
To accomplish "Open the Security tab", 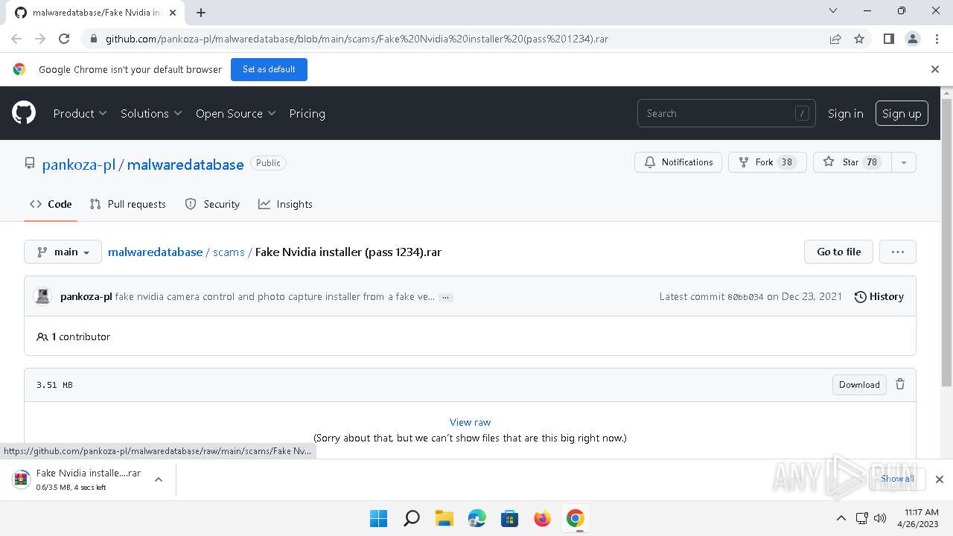I will click(212, 204).
